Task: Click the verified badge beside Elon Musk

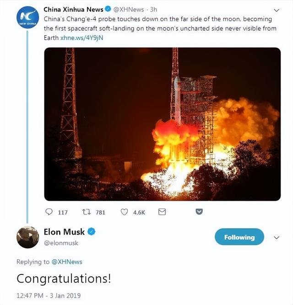Action: pyautogui.click(x=92, y=232)
